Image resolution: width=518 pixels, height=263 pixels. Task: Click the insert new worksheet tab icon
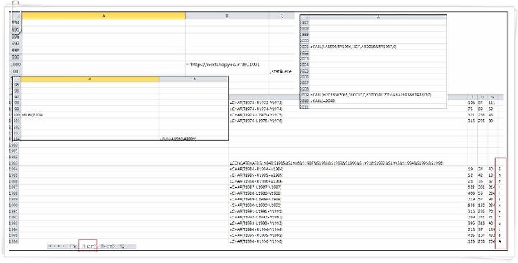point(122,246)
